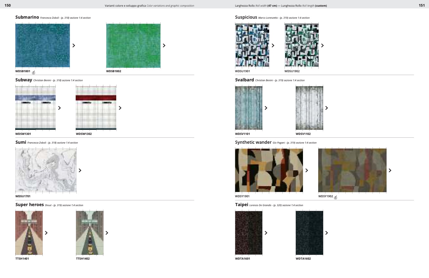Click the circular icon beside code WDSB1801
This screenshot has width=429, height=278.
(34, 73)
